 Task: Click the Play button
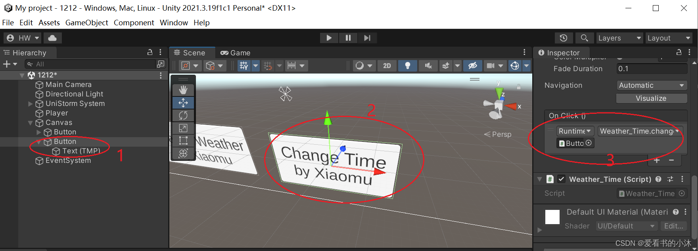[329, 38]
